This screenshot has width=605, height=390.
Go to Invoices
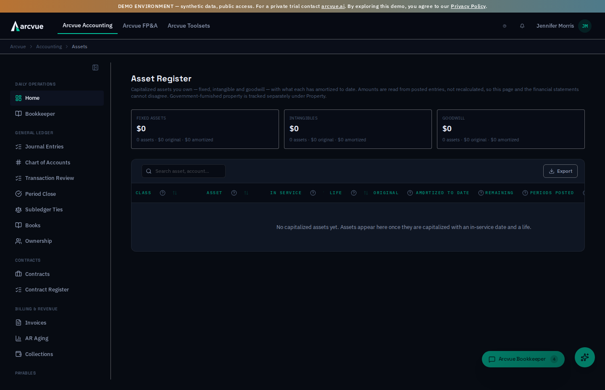pyautogui.click(x=57, y=323)
